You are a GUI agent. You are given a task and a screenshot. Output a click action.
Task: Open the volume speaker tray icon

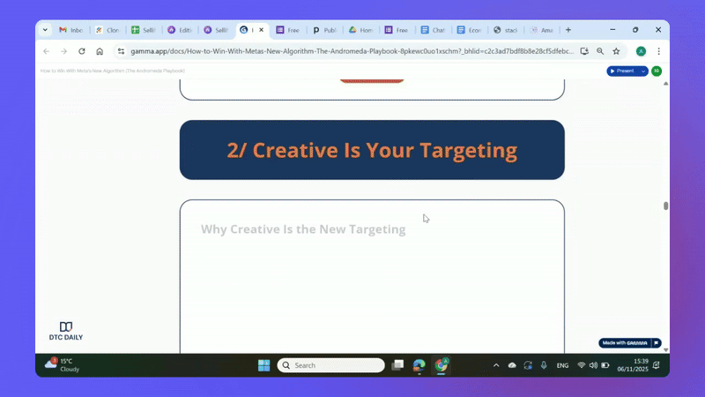point(593,365)
